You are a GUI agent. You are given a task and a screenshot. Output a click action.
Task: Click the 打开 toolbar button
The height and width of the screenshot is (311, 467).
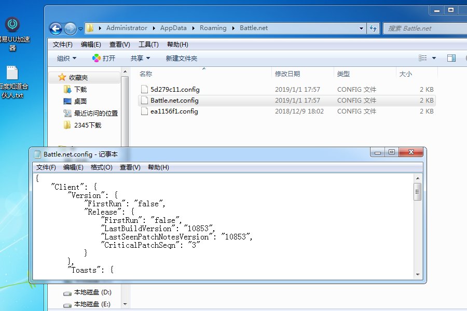coord(103,58)
